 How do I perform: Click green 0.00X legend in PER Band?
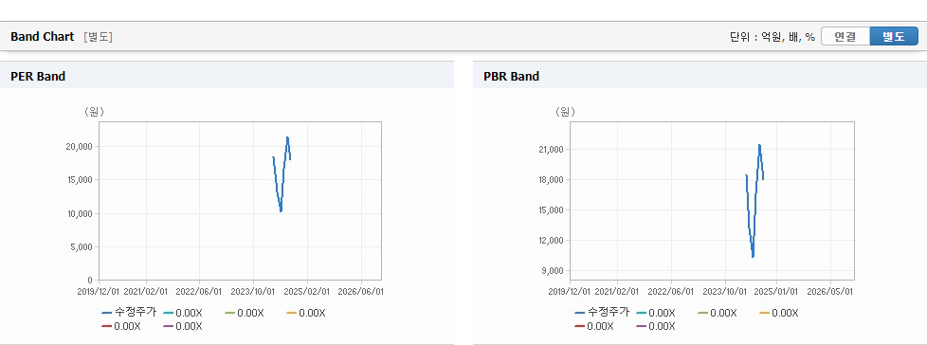click(x=245, y=313)
